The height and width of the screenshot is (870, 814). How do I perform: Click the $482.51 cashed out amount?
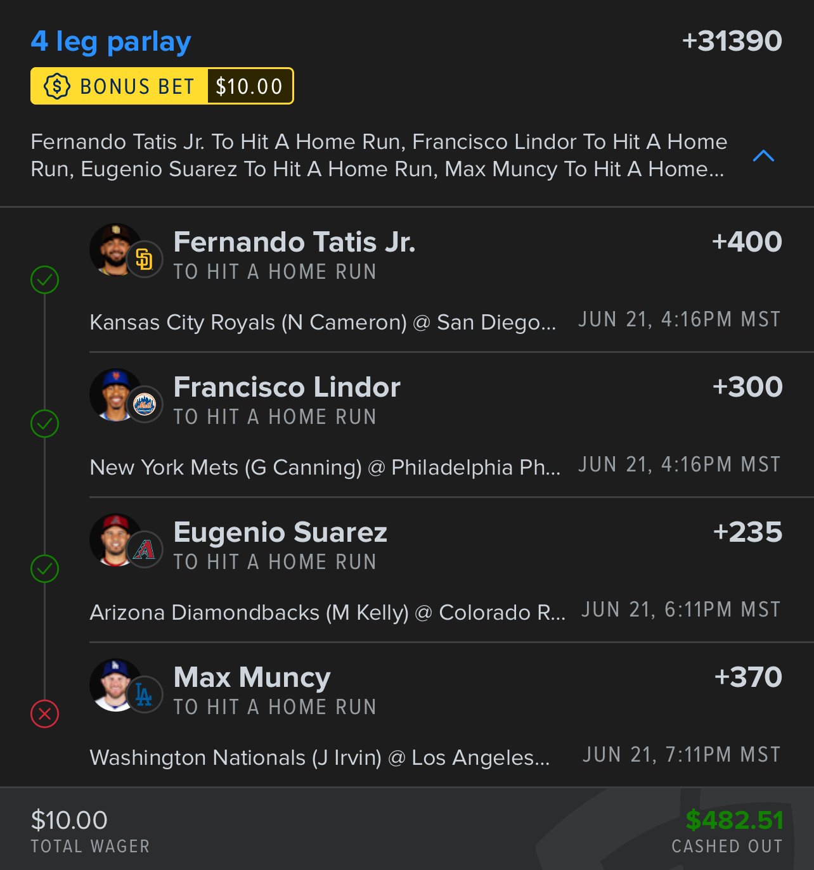click(x=734, y=821)
